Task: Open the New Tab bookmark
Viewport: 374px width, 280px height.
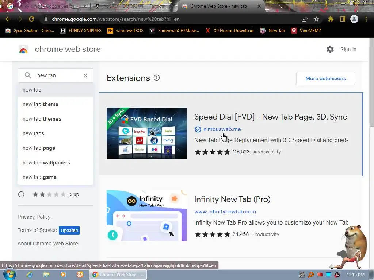Action: 272,31
